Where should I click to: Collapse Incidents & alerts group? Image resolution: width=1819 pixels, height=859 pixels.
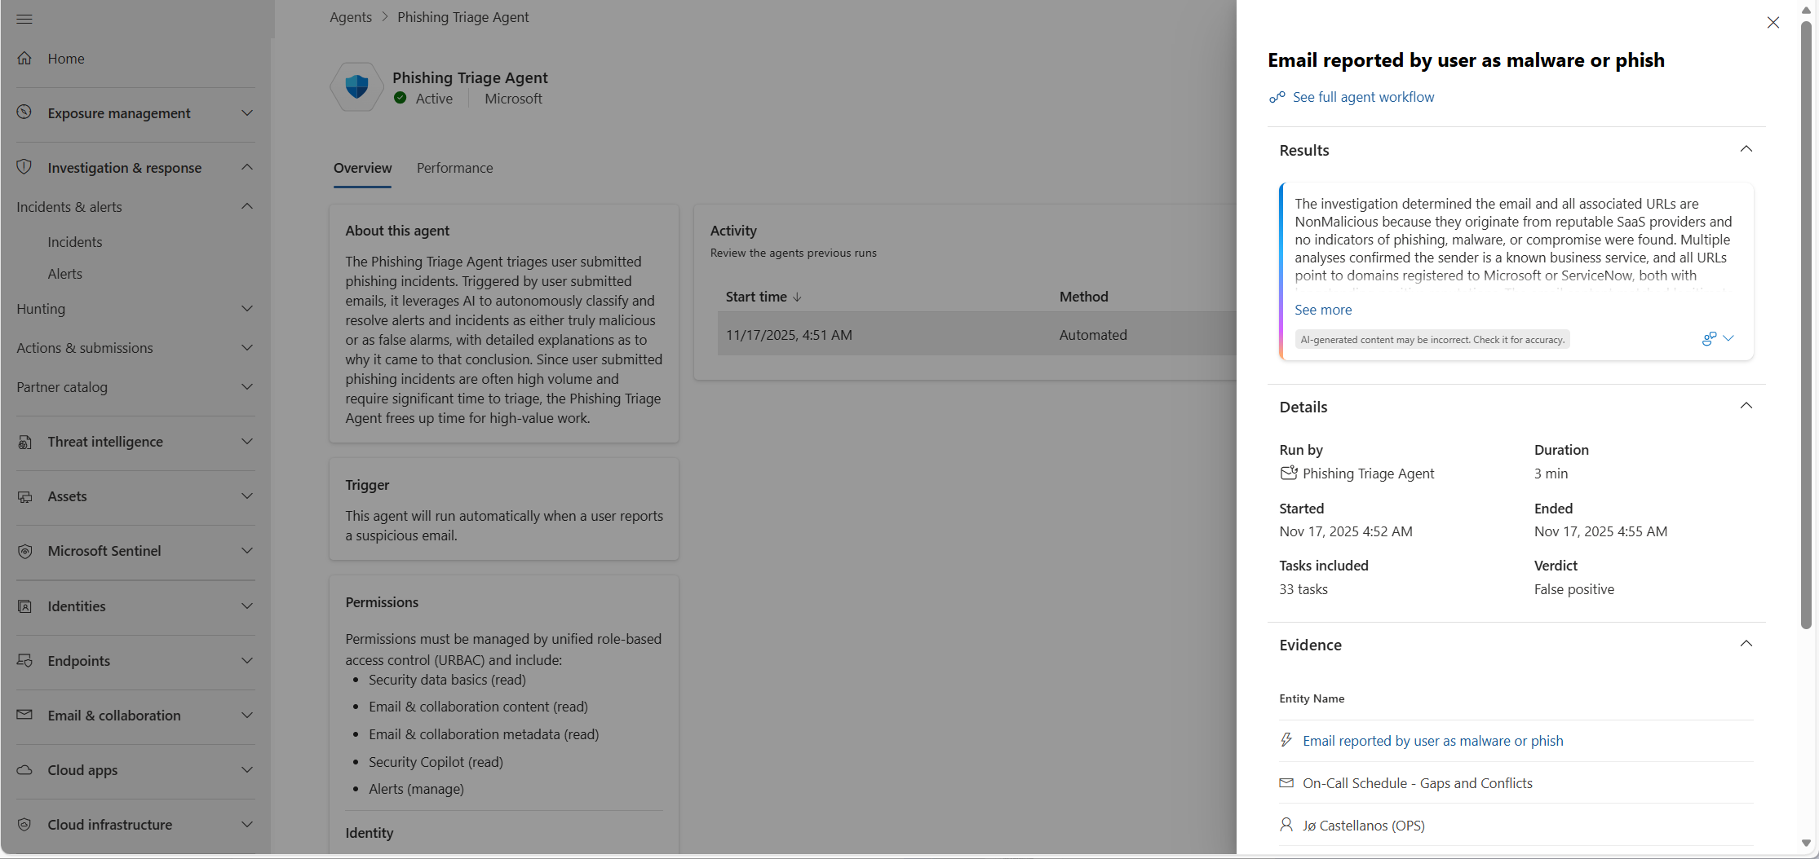coord(247,206)
